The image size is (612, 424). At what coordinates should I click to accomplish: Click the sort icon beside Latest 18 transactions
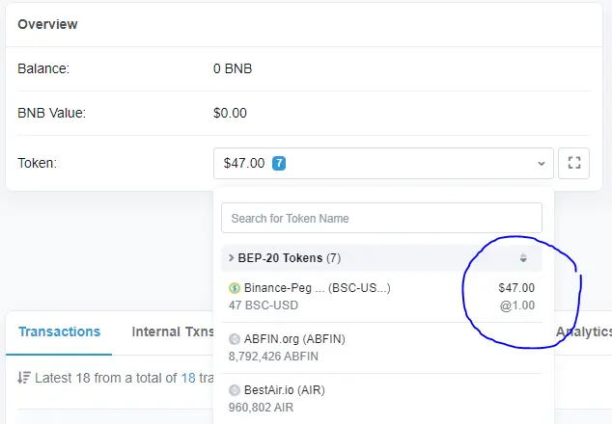pos(24,378)
